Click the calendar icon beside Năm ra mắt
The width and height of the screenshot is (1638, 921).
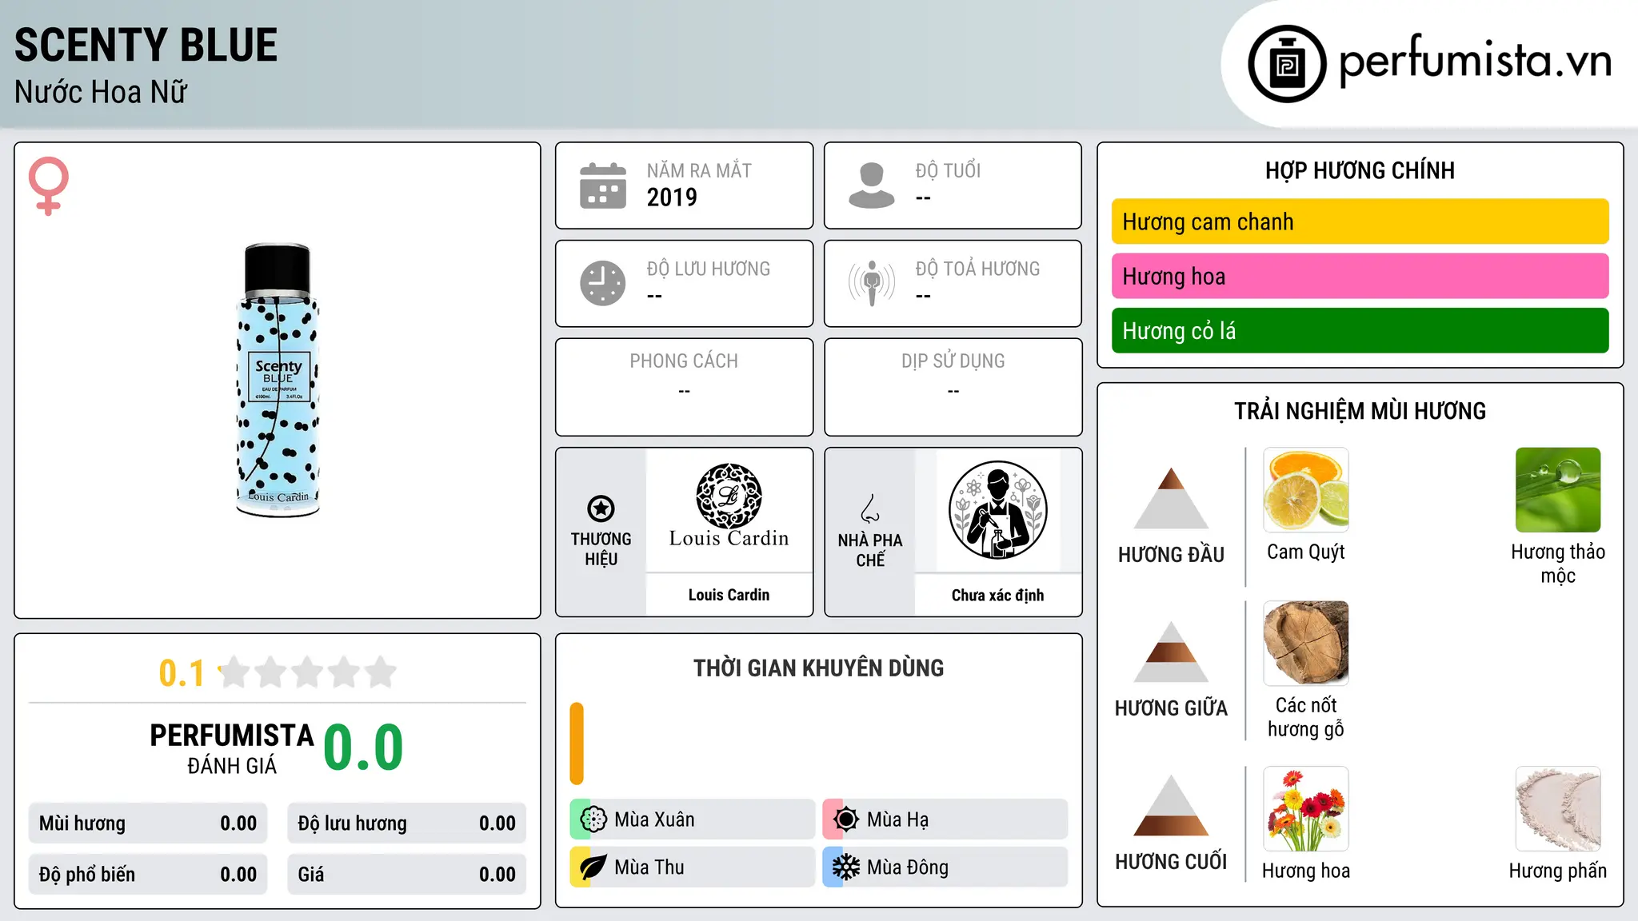(x=603, y=185)
